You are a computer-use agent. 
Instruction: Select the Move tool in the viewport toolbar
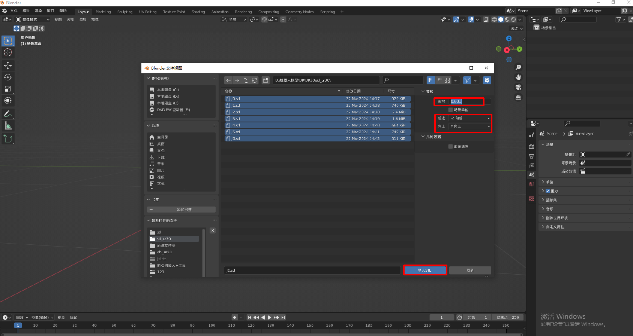tap(8, 65)
